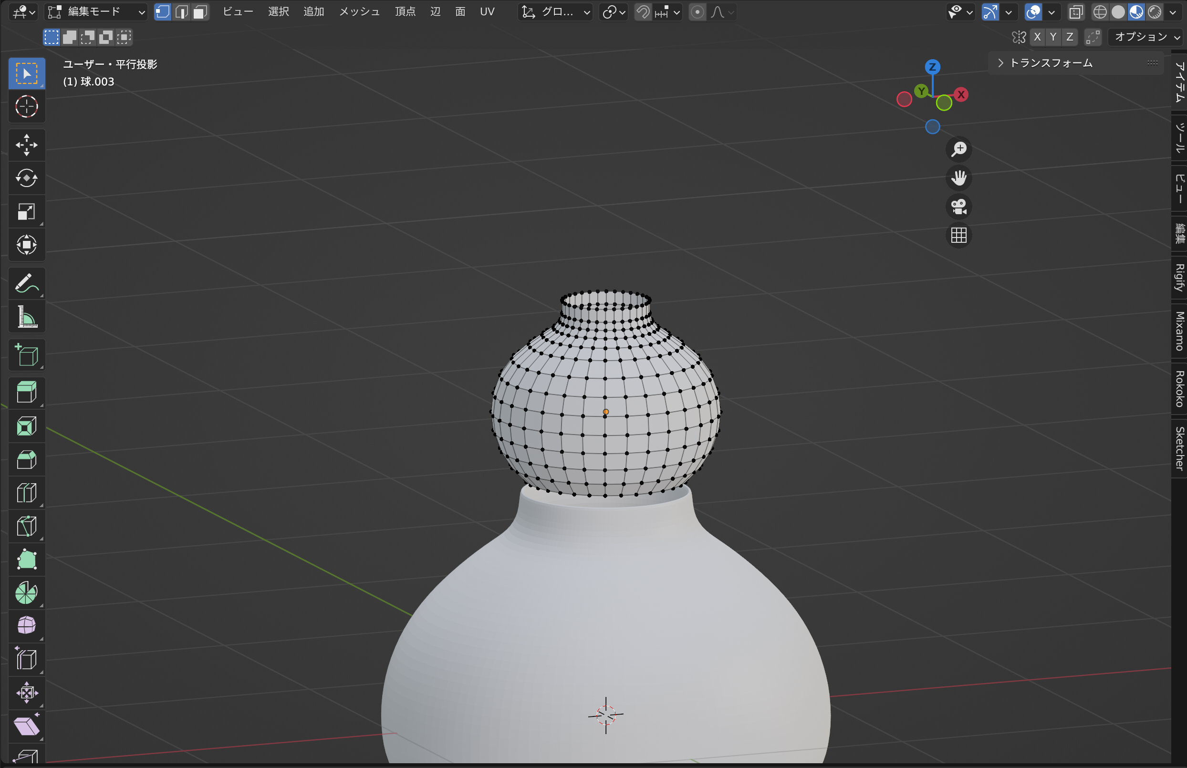
Task: Activate the Smooth tool
Action: click(26, 625)
